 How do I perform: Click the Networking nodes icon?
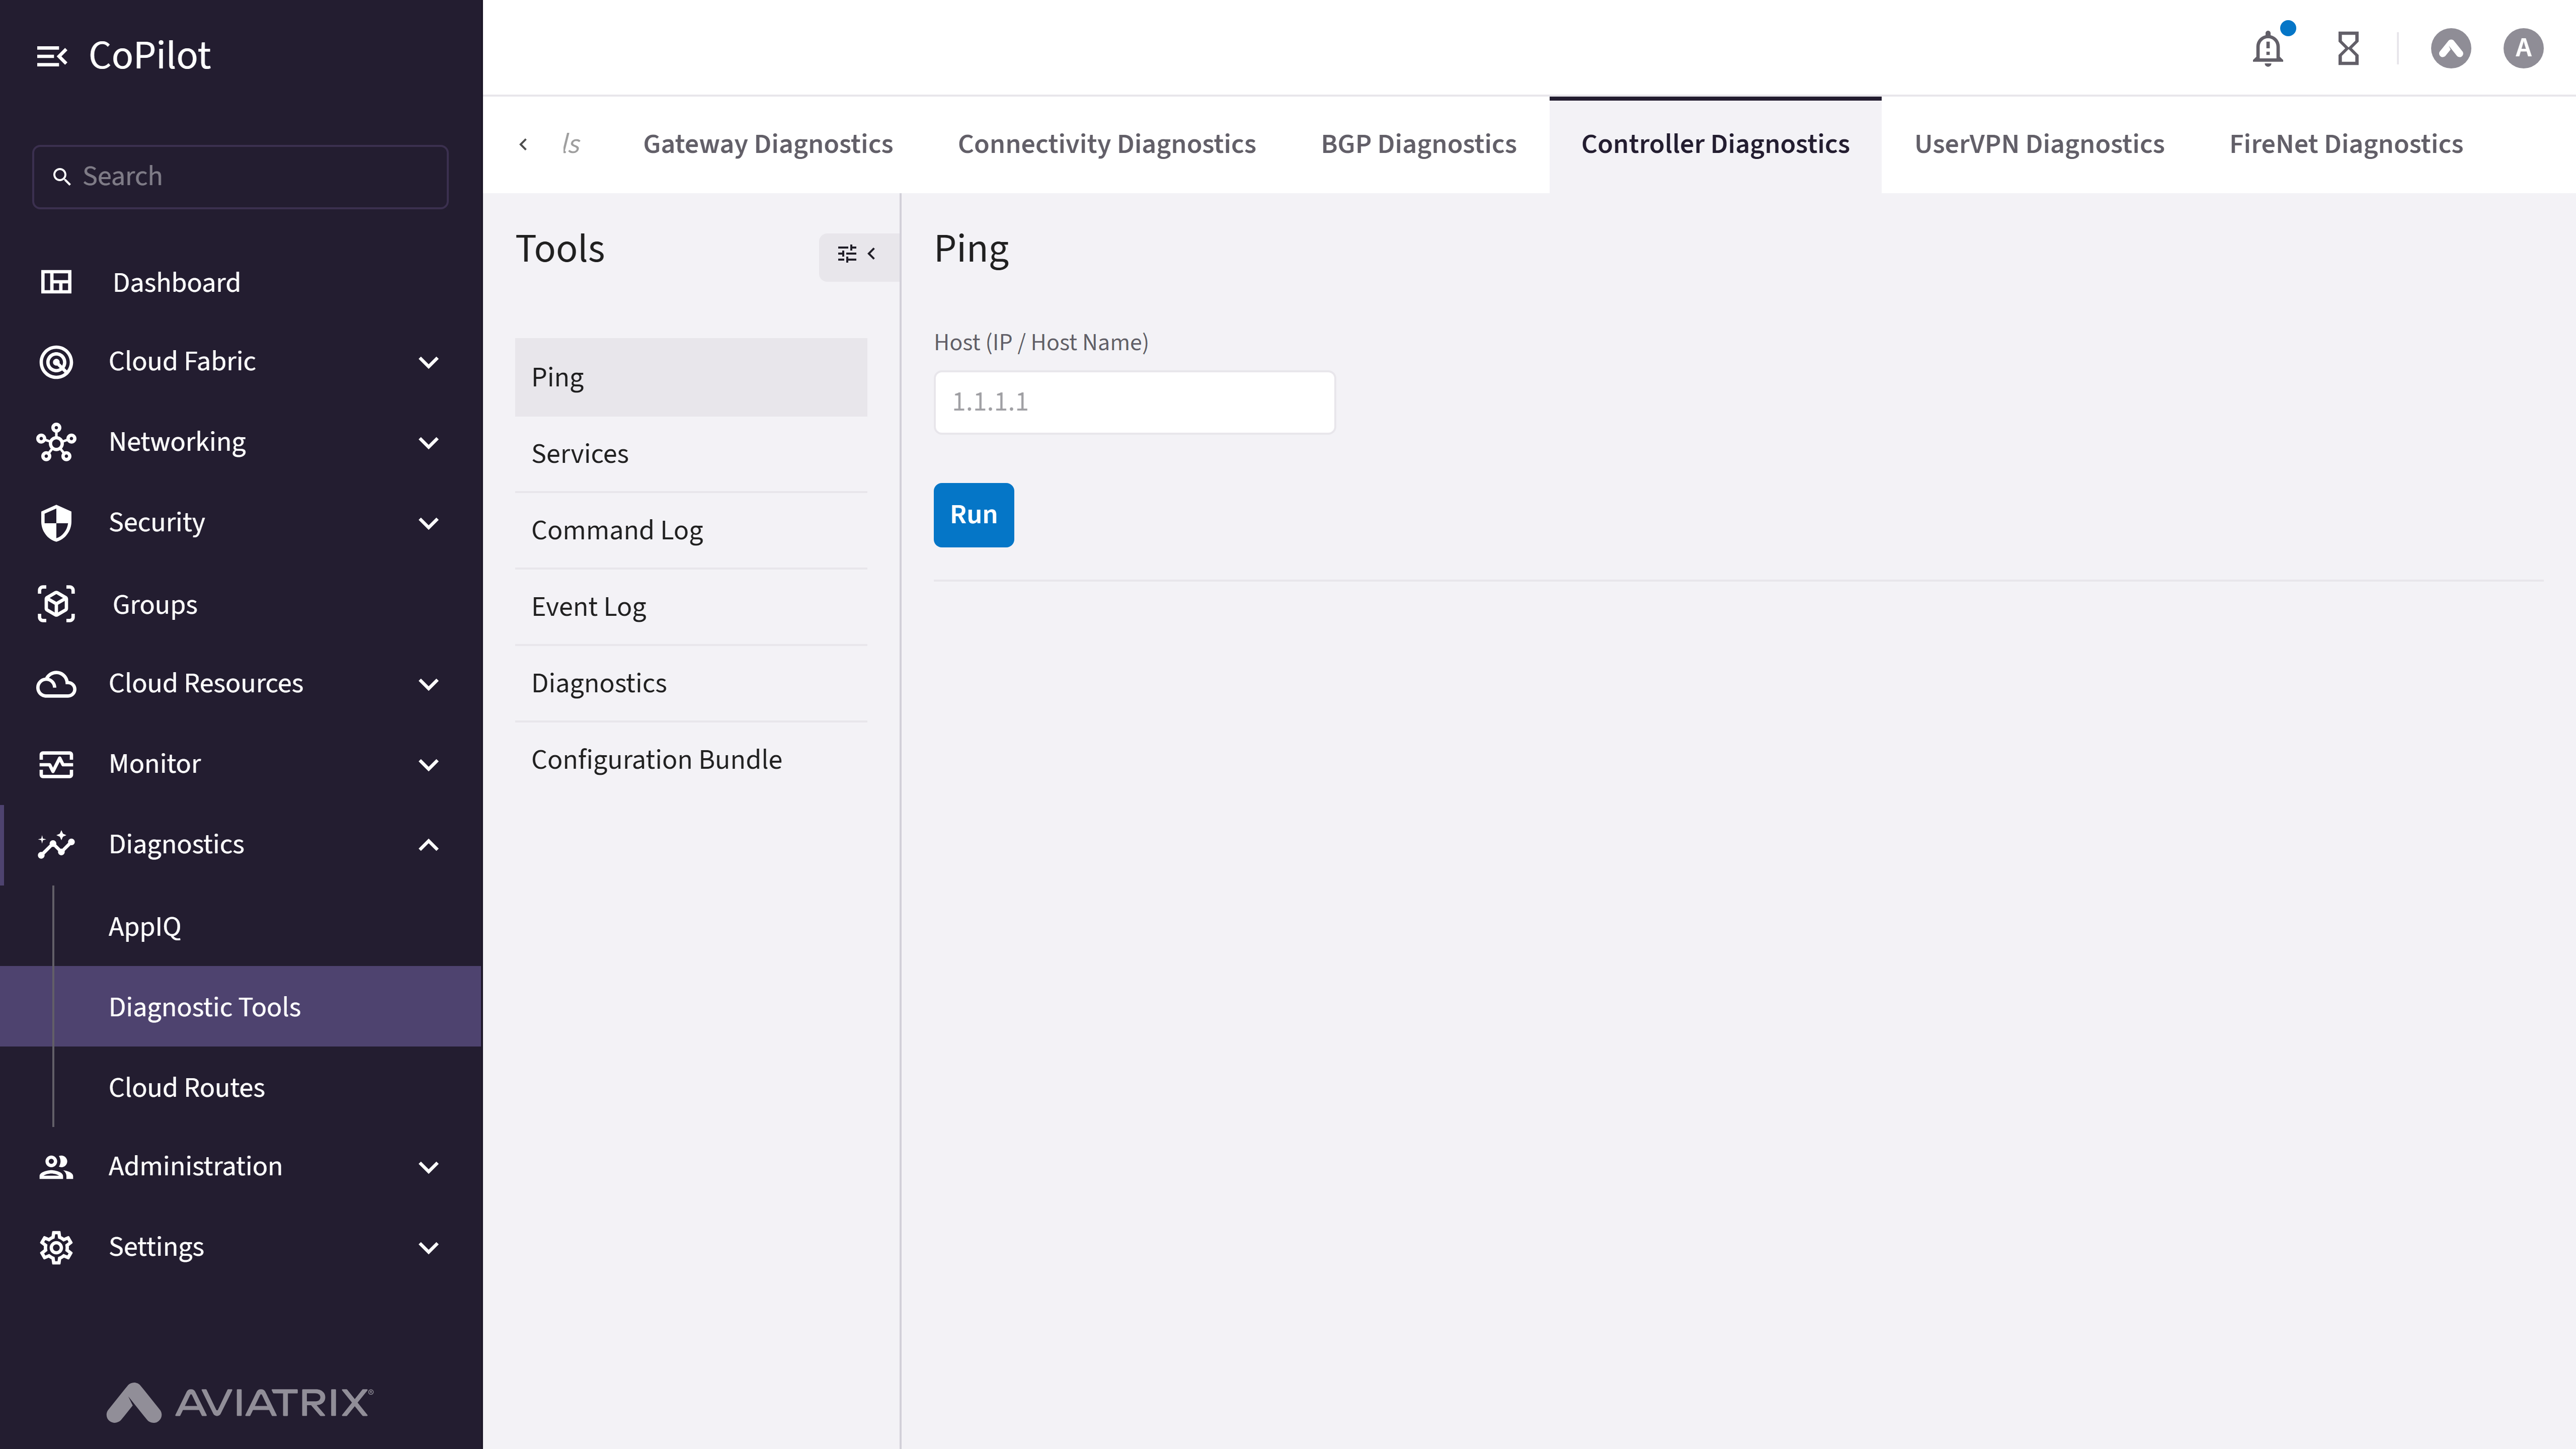click(x=56, y=442)
